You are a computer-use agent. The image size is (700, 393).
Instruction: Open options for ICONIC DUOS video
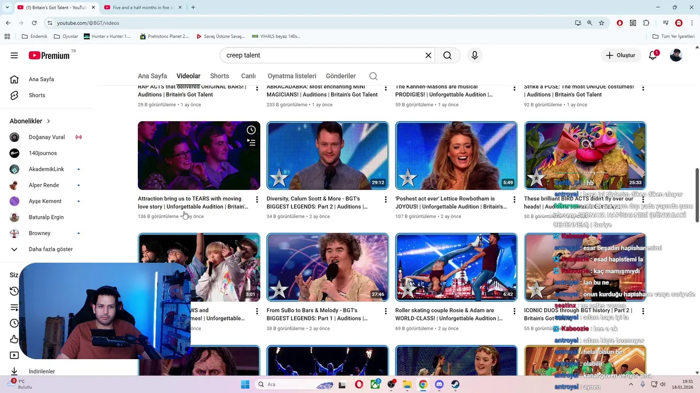point(643,311)
